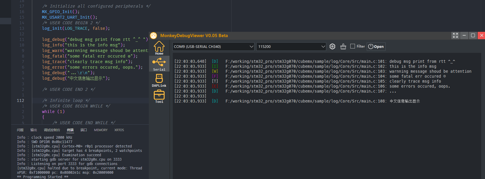This screenshot has width=485, height=179.
Task: Switch to the 输出 panel tab
Action: (x=34, y=130)
